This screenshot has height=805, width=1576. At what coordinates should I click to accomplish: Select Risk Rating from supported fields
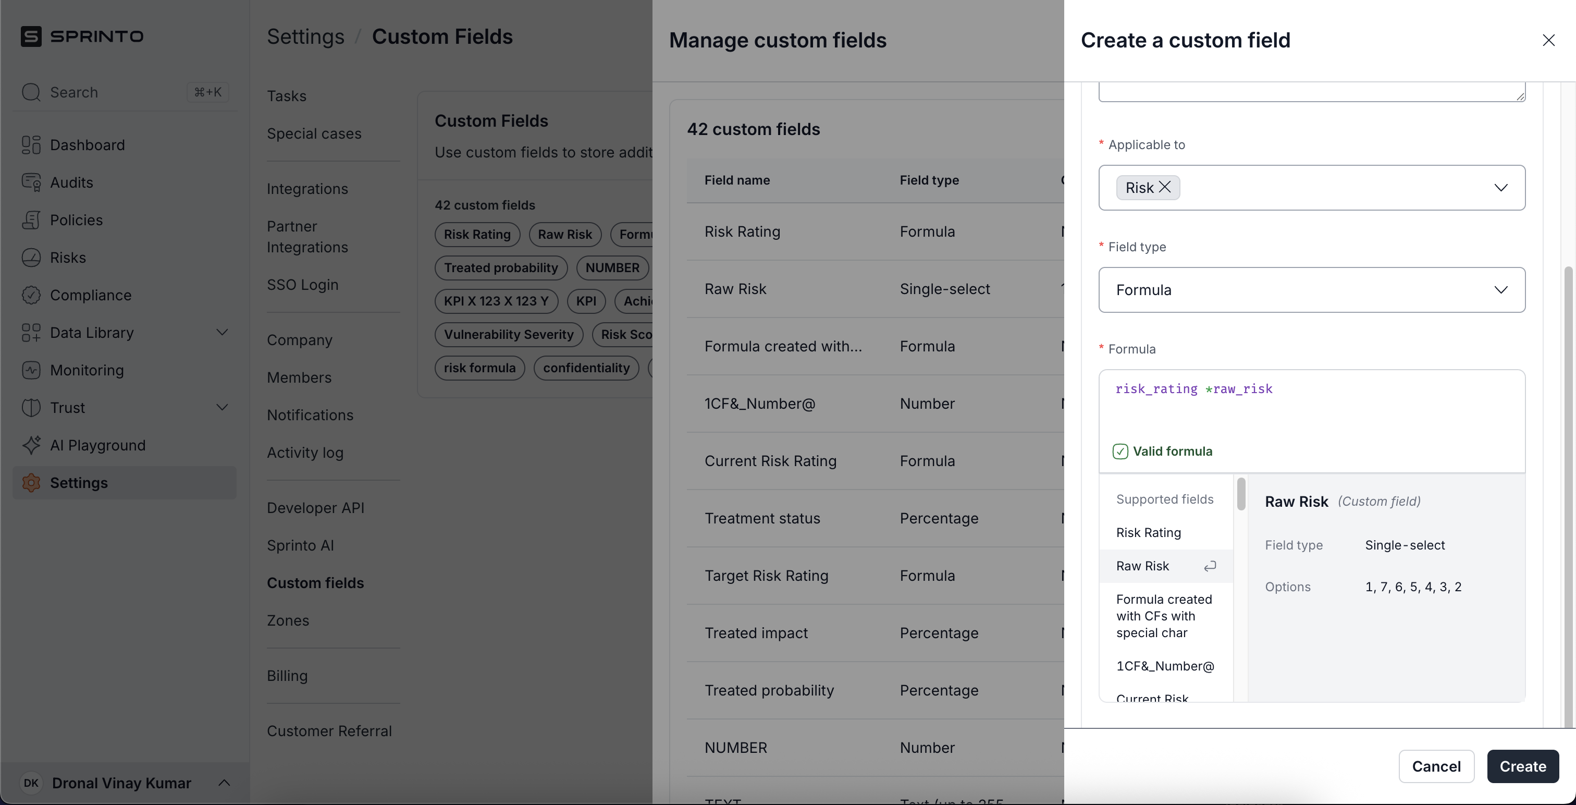click(x=1148, y=533)
